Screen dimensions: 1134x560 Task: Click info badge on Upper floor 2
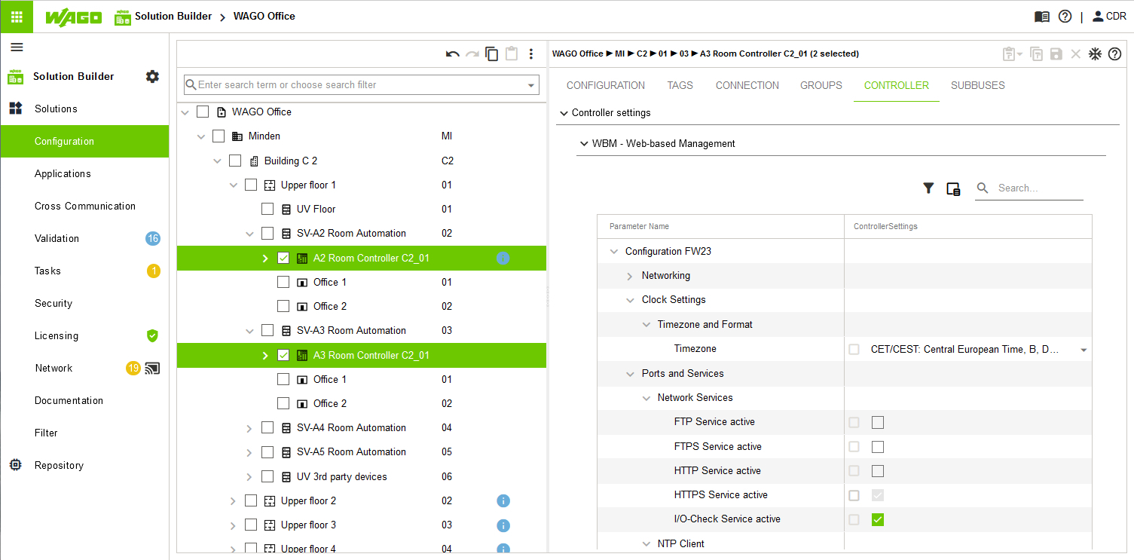(503, 501)
